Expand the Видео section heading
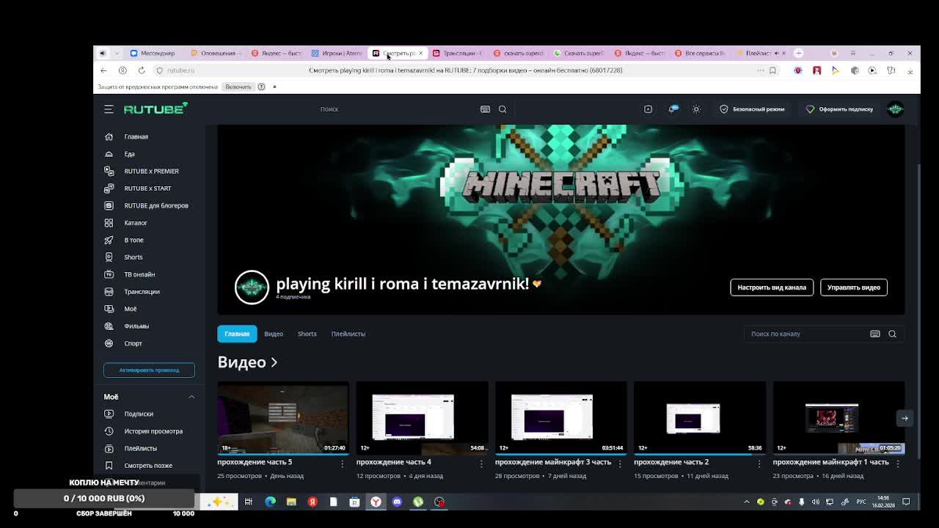This screenshot has width=939, height=528. tap(247, 362)
